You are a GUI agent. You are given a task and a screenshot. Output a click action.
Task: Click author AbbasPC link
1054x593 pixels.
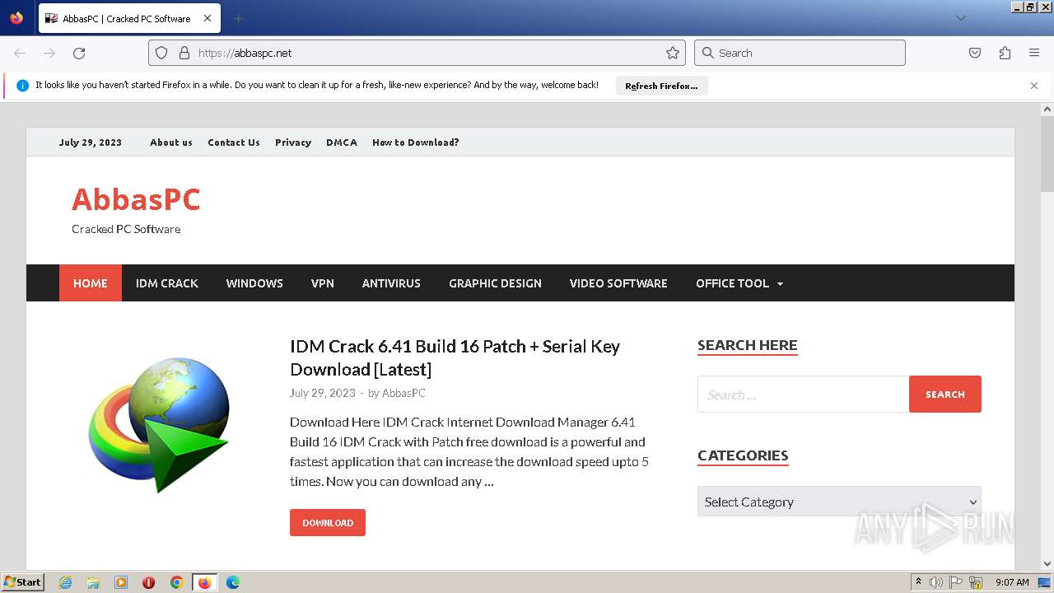click(403, 393)
